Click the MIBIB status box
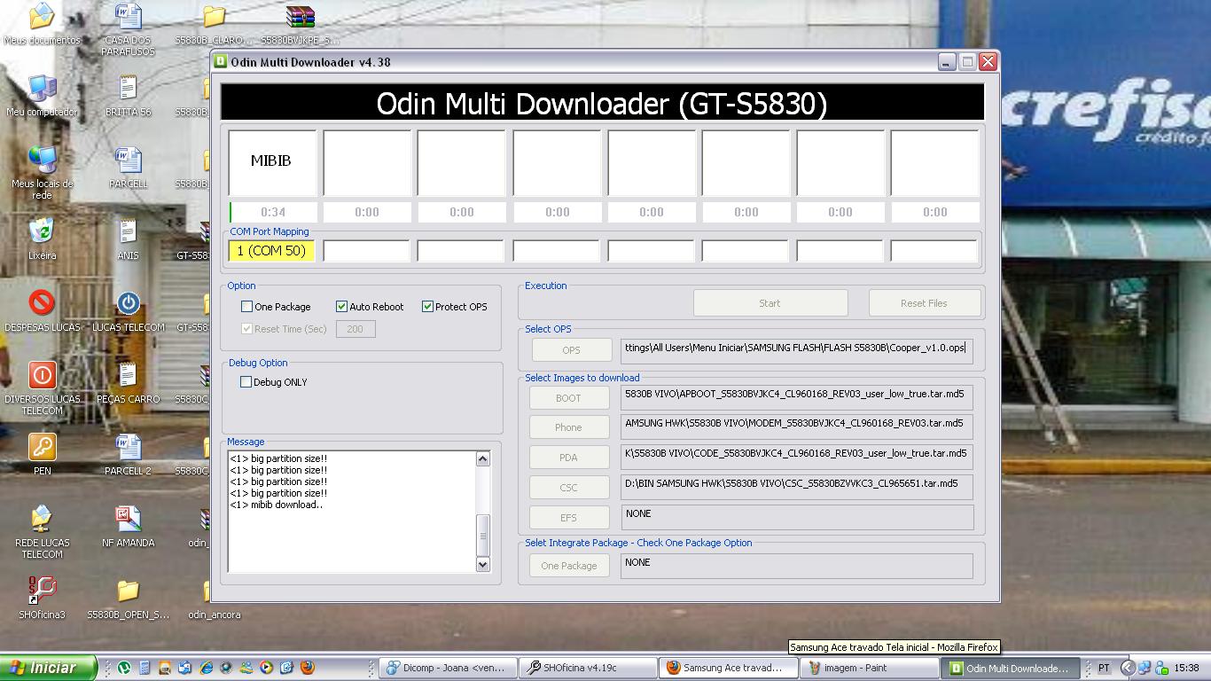 pos(272,162)
